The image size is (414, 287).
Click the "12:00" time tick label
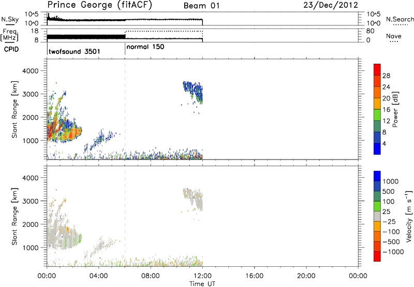(x=202, y=276)
